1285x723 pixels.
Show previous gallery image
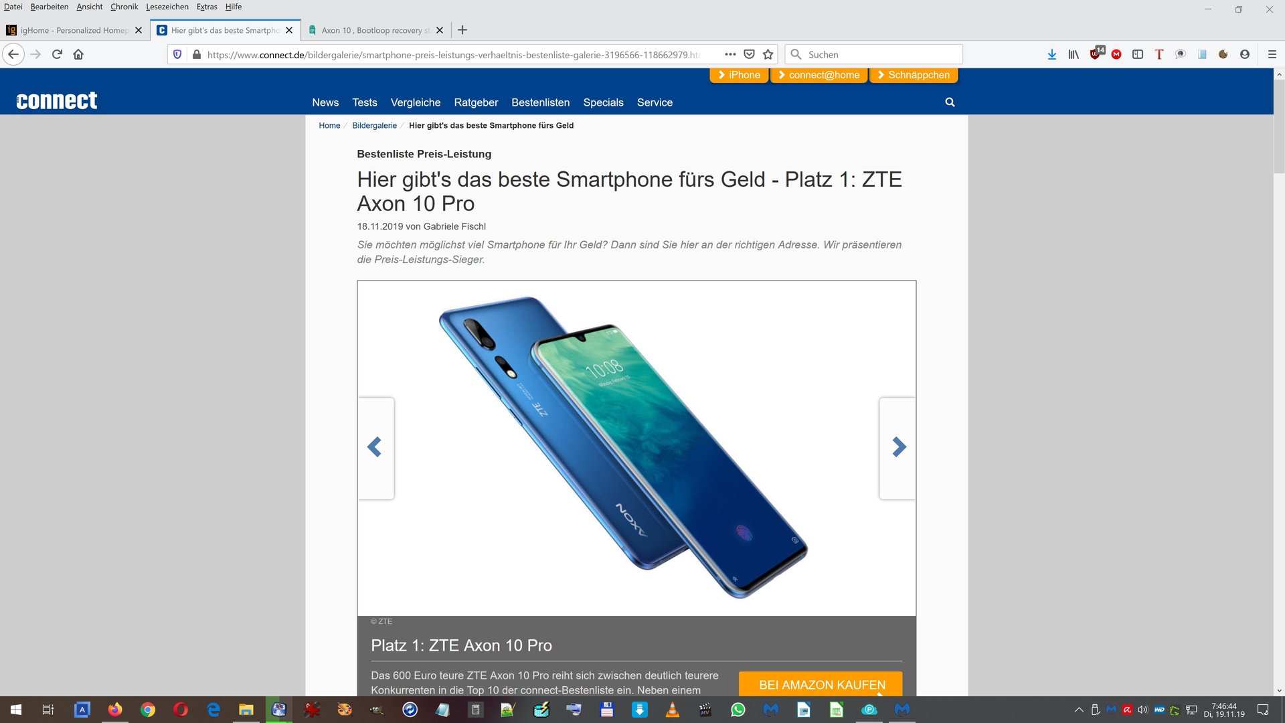point(375,447)
